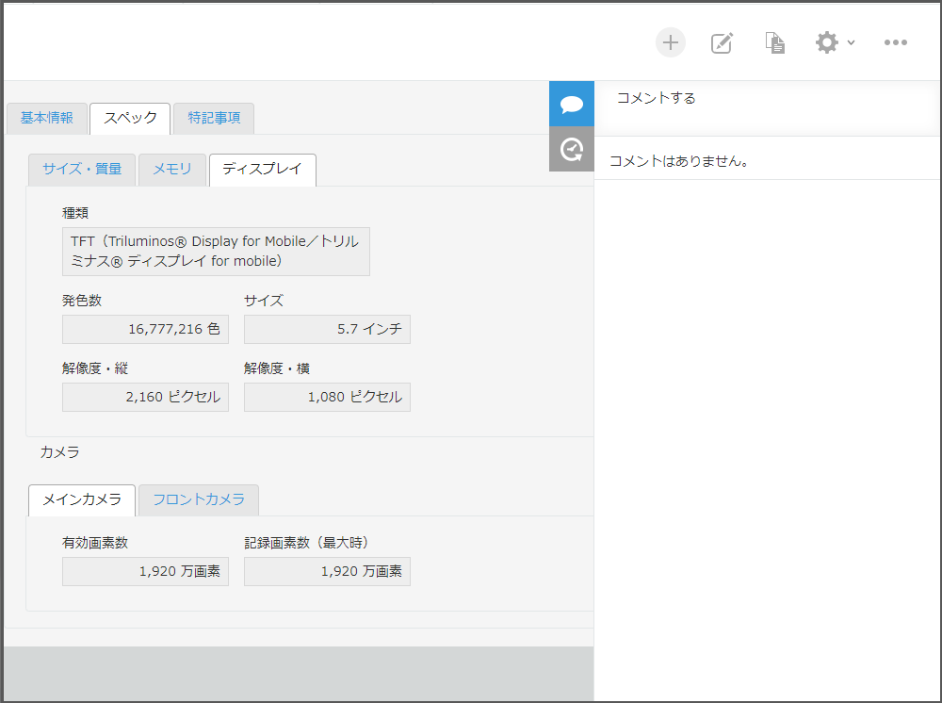The width and height of the screenshot is (942, 703).
Task: Duplicate the record via the copy icon
Action: coord(774,41)
